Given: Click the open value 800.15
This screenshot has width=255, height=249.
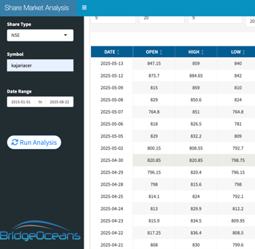Looking at the screenshot, I should click(154, 148).
